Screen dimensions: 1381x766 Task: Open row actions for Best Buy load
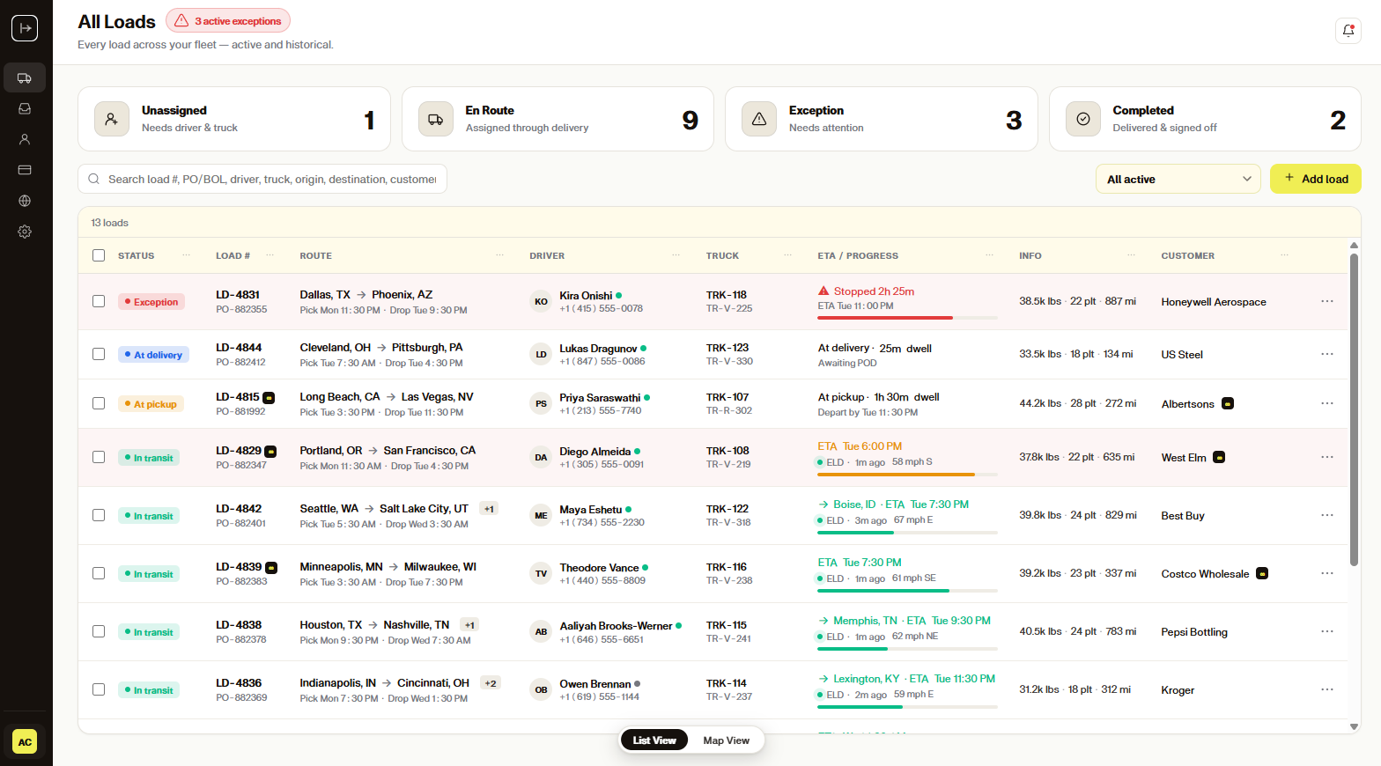click(x=1327, y=515)
